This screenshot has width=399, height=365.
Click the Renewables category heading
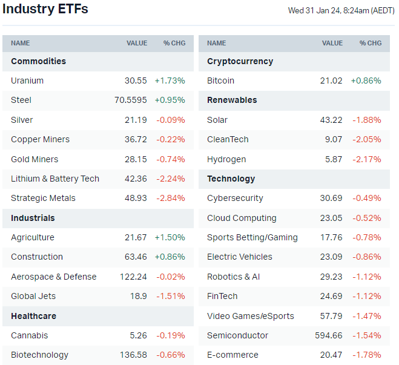pyautogui.click(x=232, y=100)
